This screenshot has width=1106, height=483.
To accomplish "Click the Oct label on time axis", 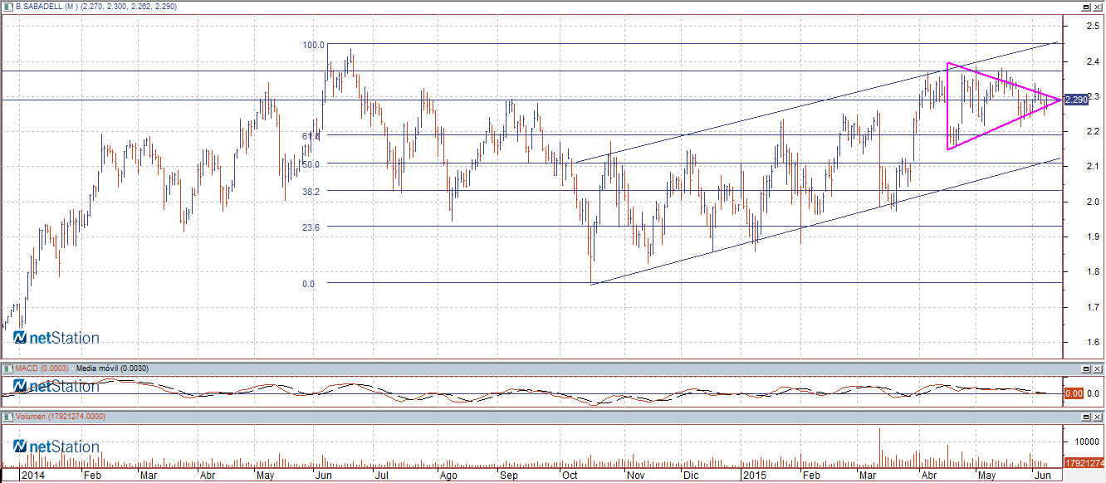I will (x=570, y=476).
